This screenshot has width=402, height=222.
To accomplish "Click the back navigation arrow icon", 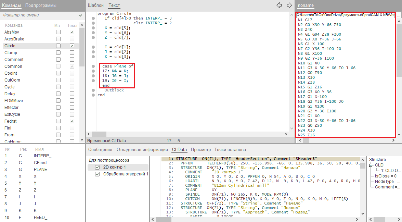I will 279,5.
